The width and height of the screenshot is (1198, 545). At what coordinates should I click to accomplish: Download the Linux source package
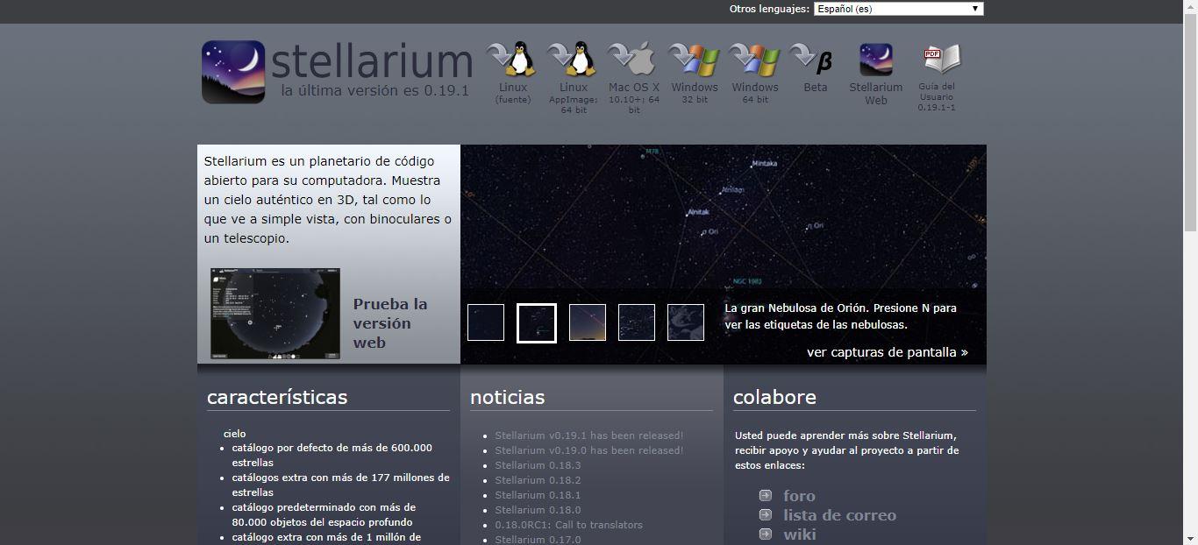coord(513,74)
